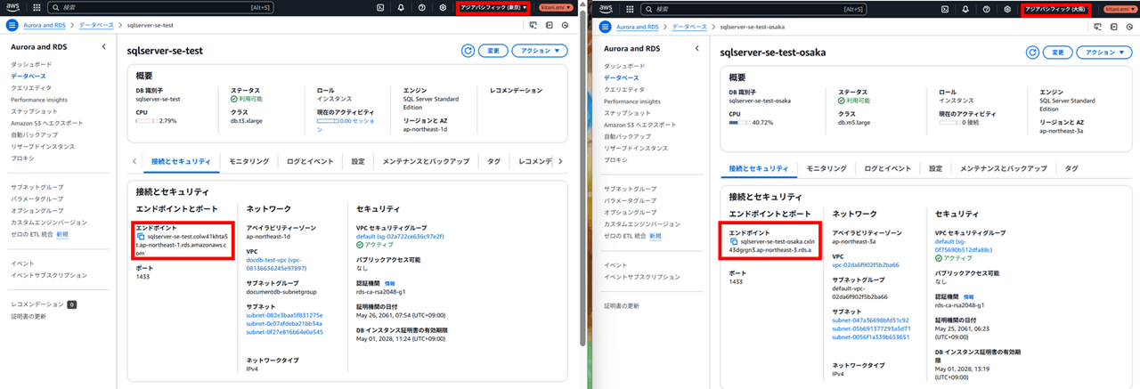The height and width of the screenshot is (389, 1140).
Task: Collapse Aurora and RDS sidebar, Tokyo window
Action: coord(103,45)
